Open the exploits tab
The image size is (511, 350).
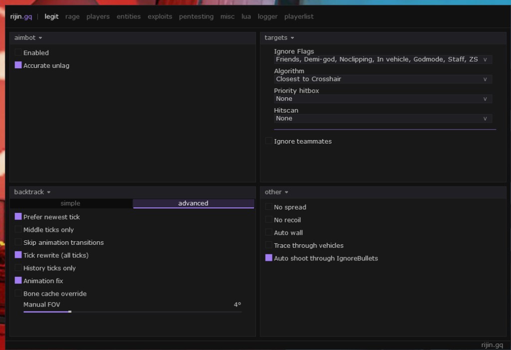click(160, 16)
